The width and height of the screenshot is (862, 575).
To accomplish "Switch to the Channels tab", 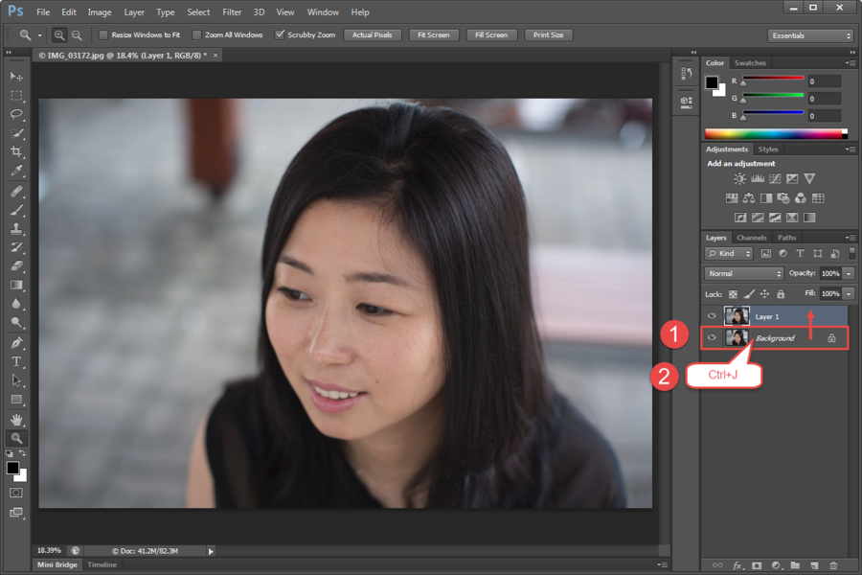I will [x=752, y=238].
